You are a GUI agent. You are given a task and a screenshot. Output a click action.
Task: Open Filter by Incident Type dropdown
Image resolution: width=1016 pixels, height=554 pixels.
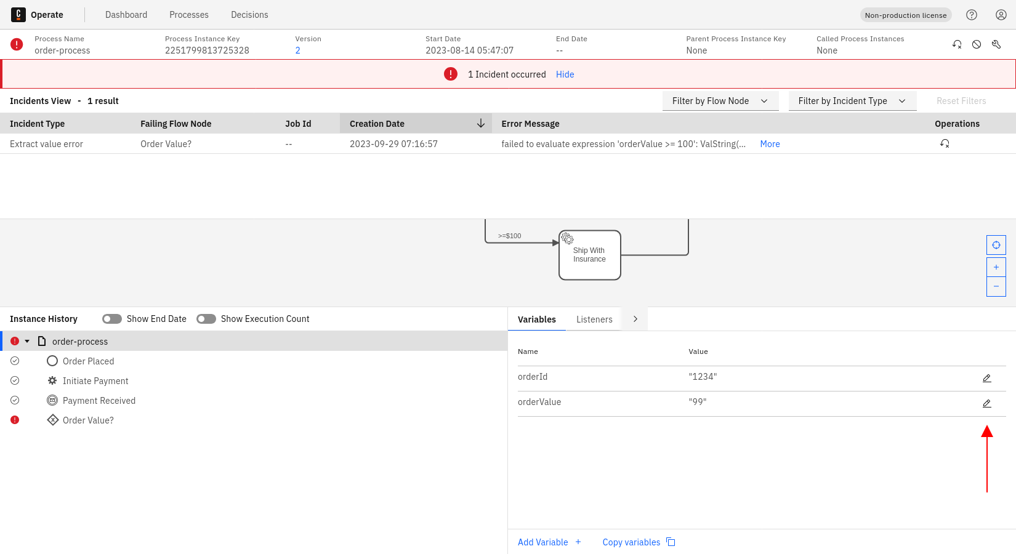click(x=852, y=101)
